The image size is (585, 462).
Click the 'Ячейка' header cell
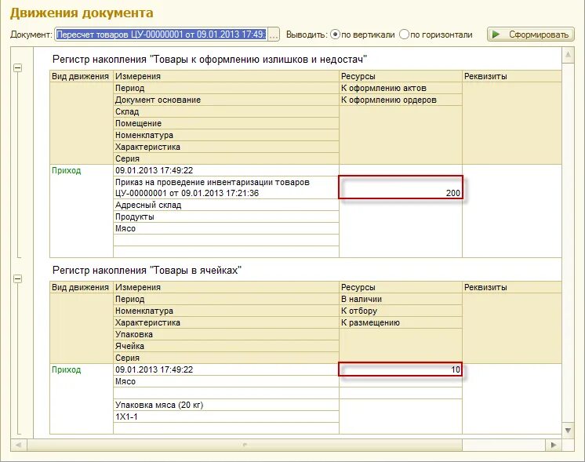226,346
